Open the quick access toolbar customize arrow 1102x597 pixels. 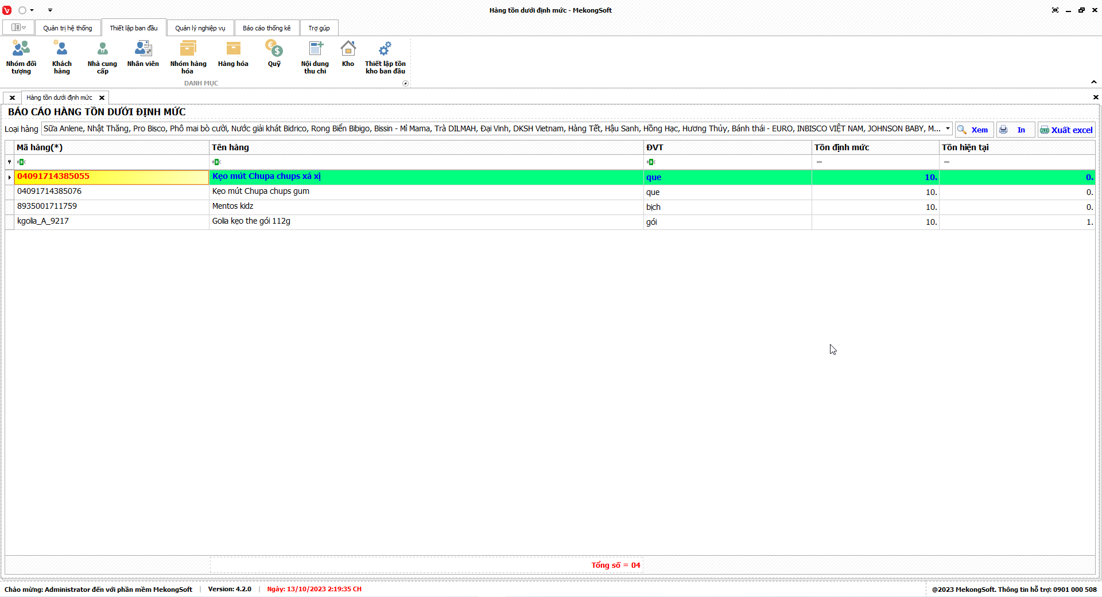(50, 10)
